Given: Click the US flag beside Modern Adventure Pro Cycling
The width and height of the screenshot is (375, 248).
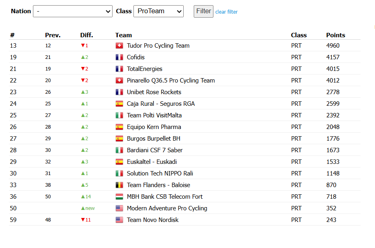Looking at the screenshot, I should [x=119, y=208].
